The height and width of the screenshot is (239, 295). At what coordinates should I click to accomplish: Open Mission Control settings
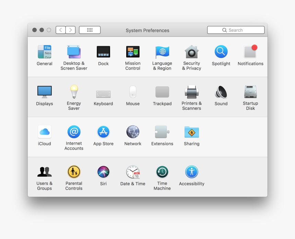133,52
